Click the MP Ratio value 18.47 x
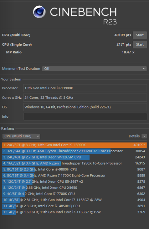Screen dimensions: 149x229 (128, 52)
